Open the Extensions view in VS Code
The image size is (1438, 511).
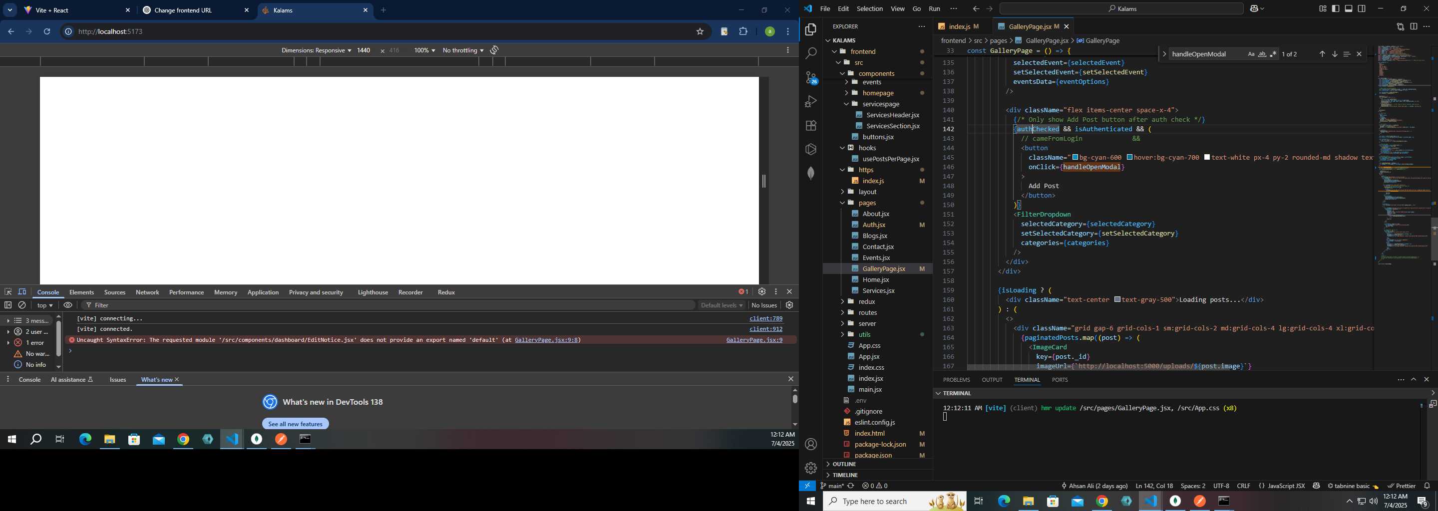coord(810,126)
